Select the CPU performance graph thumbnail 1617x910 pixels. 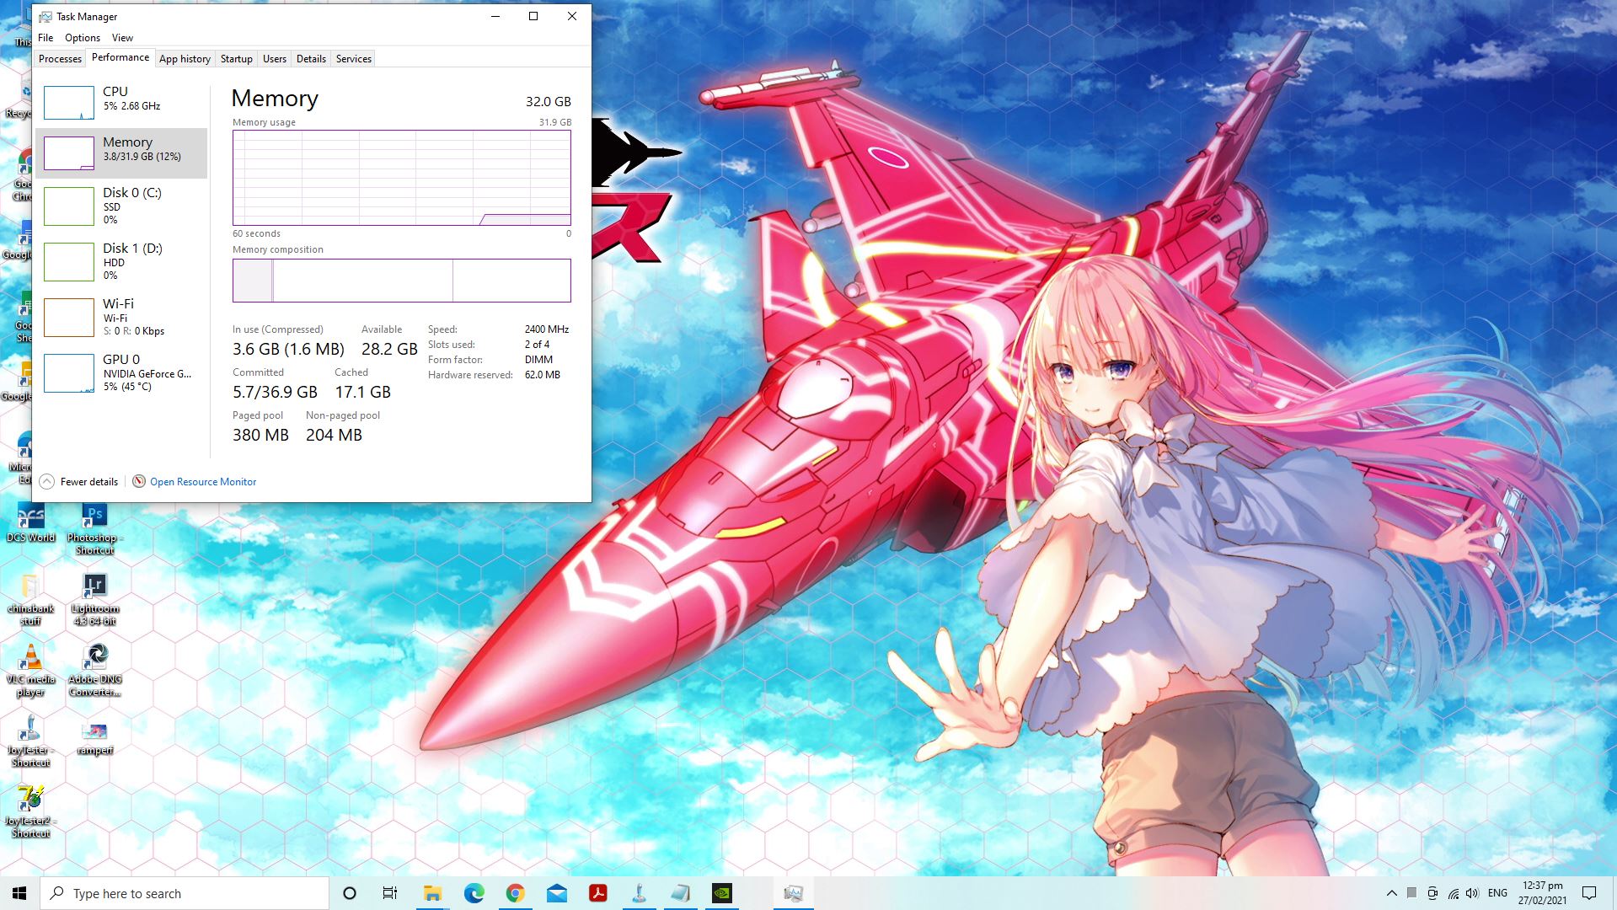[x=68, y=103]
